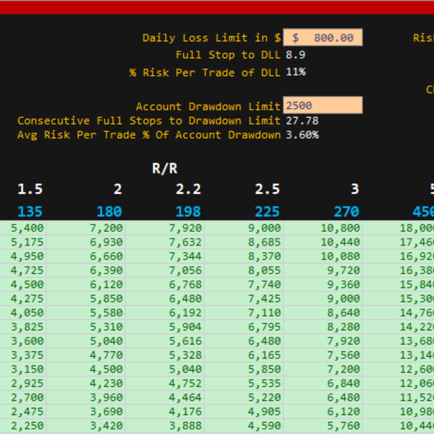Select the 2 R/R column header
Viewport: 434px width, 434px height.
(x=118, y=189)
